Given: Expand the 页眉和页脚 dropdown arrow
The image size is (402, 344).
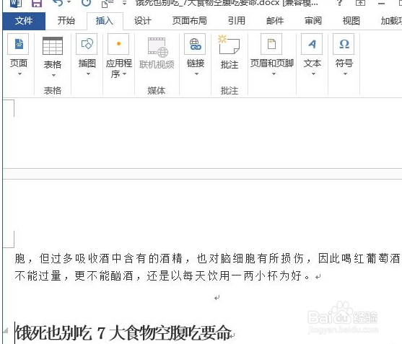Looking at the screenshot, I should (x=274, y=74).
